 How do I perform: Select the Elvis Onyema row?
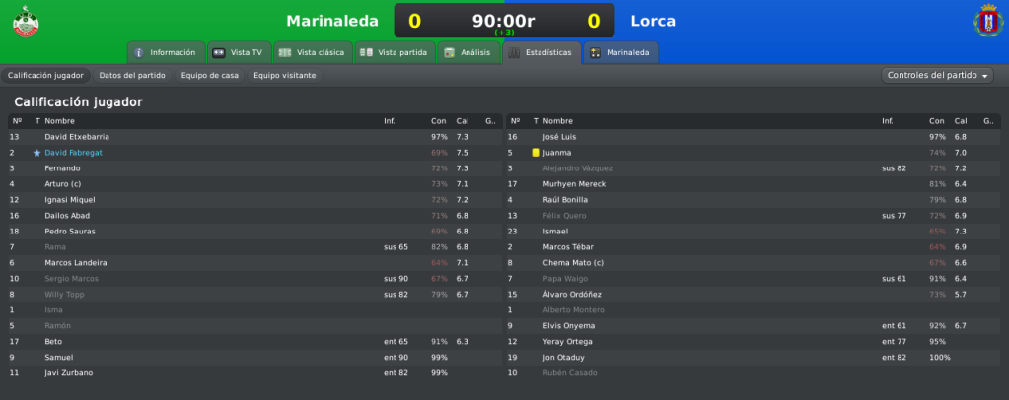pos(754,326)
